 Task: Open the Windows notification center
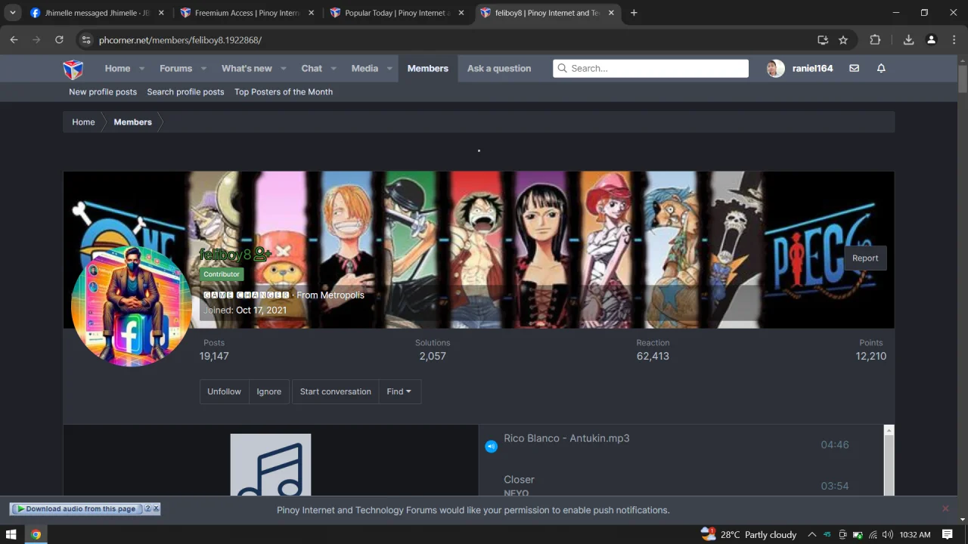pos(948,534)
